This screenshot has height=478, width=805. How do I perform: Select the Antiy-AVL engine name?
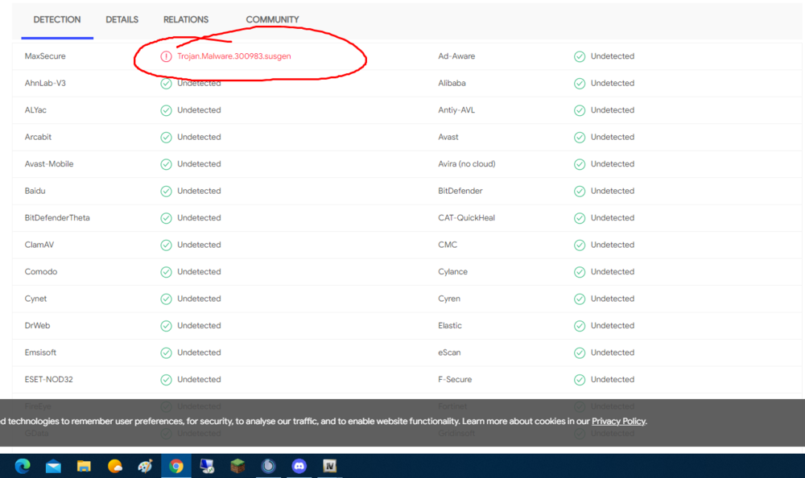click(x=456, y=110)
